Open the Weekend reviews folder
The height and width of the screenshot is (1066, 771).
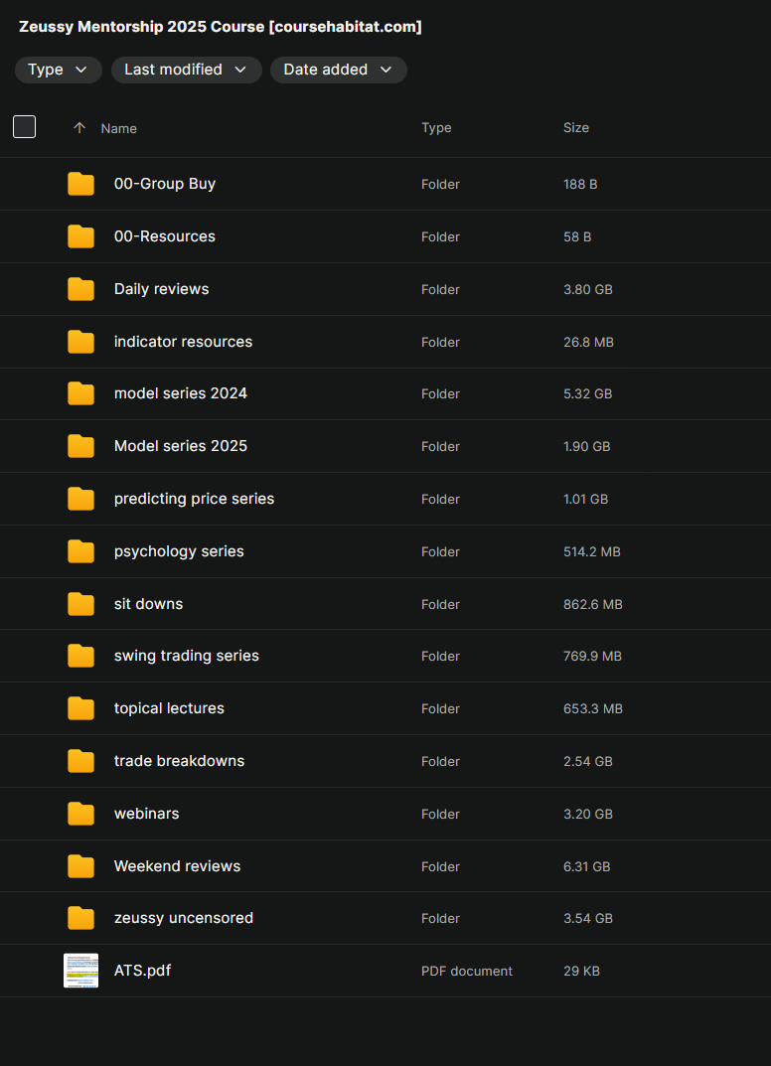pyautogui.click(x=177, y=866)
